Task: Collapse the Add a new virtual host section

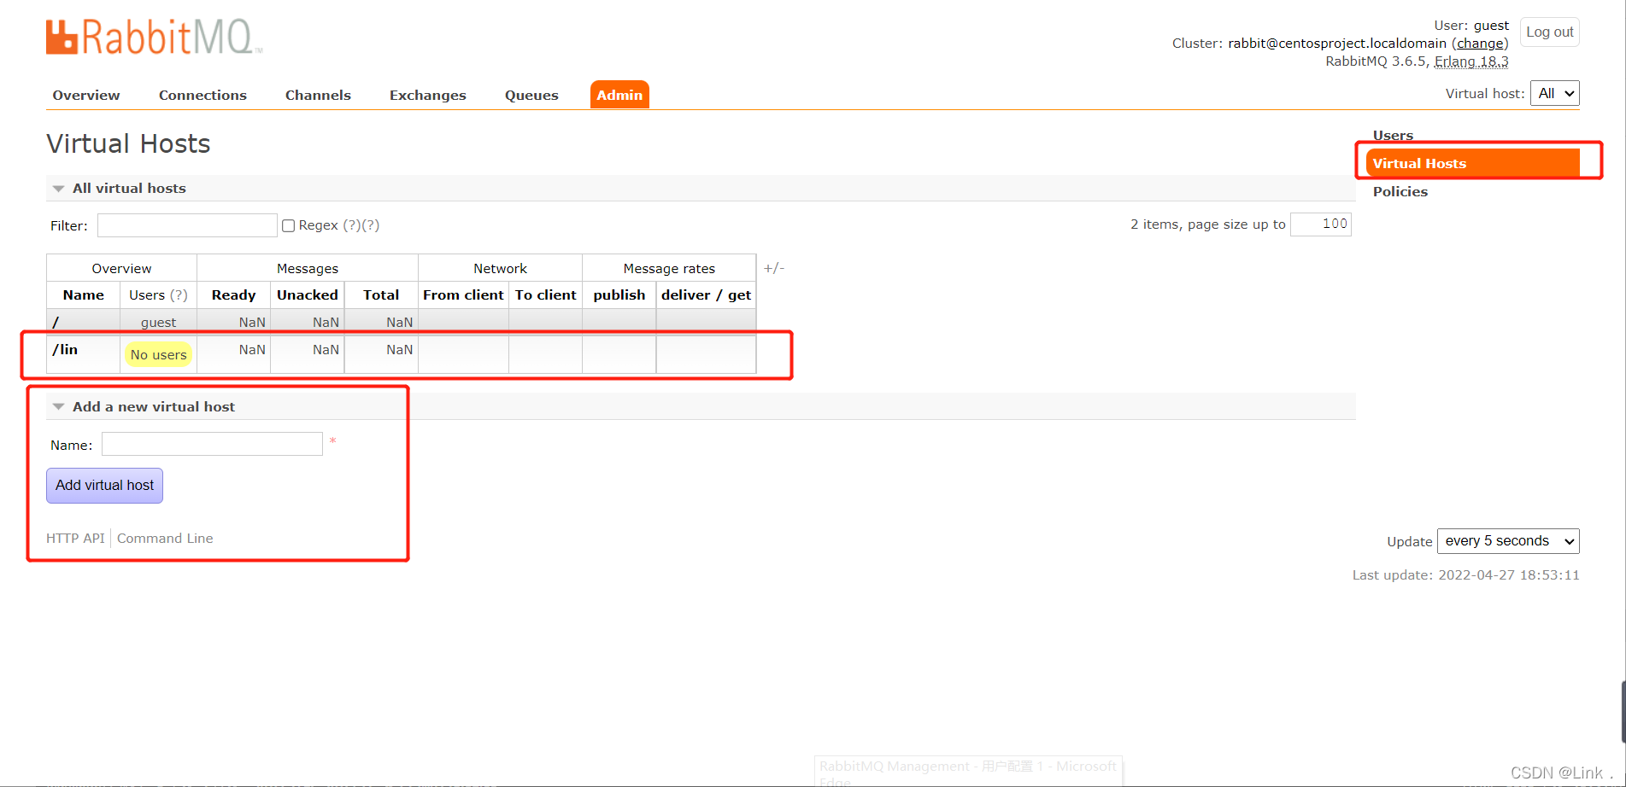Action: tap(144, 406)
